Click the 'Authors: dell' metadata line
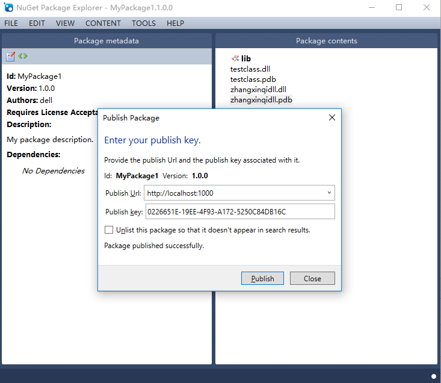Viewport: 441px width, 383px height. (29, 100)
